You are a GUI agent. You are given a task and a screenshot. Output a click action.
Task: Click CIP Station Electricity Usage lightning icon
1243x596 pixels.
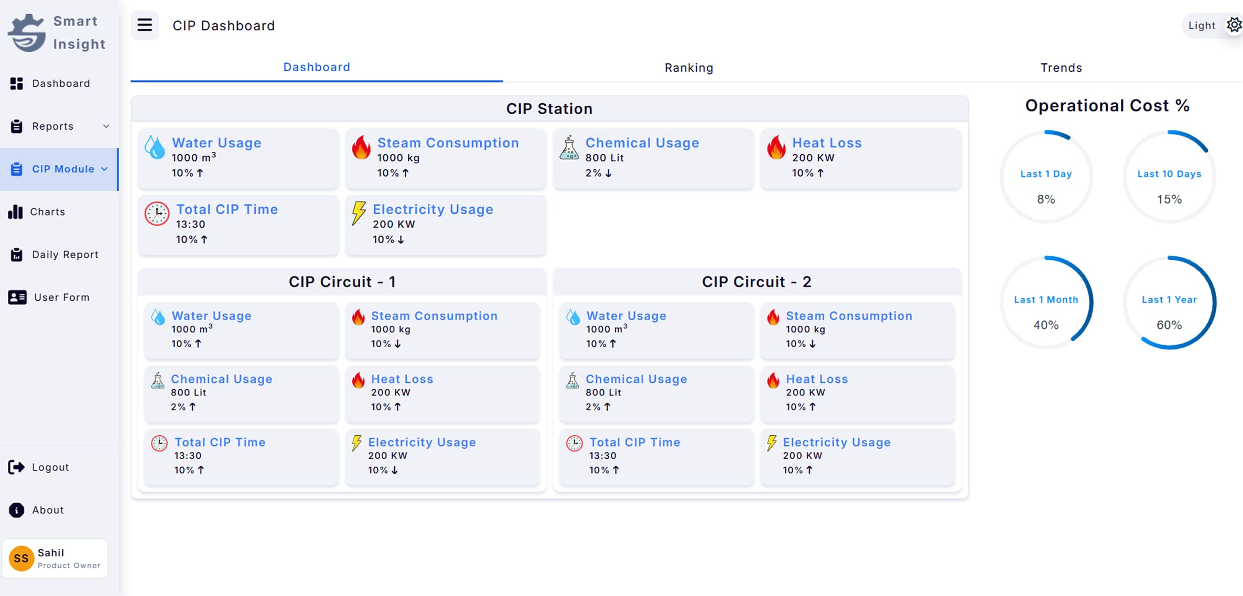pos(359,213)
